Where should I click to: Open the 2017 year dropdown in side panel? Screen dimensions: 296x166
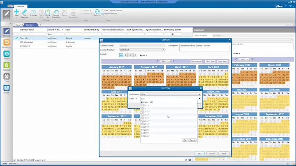point(244,59)
